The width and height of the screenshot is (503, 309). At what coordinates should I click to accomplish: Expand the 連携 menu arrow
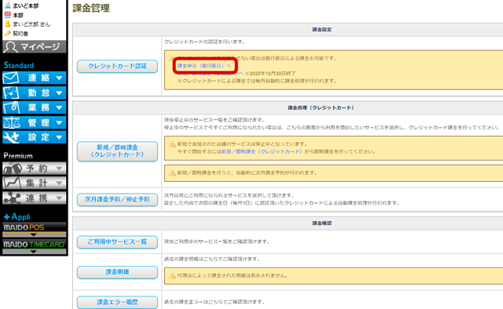[59, 198]
